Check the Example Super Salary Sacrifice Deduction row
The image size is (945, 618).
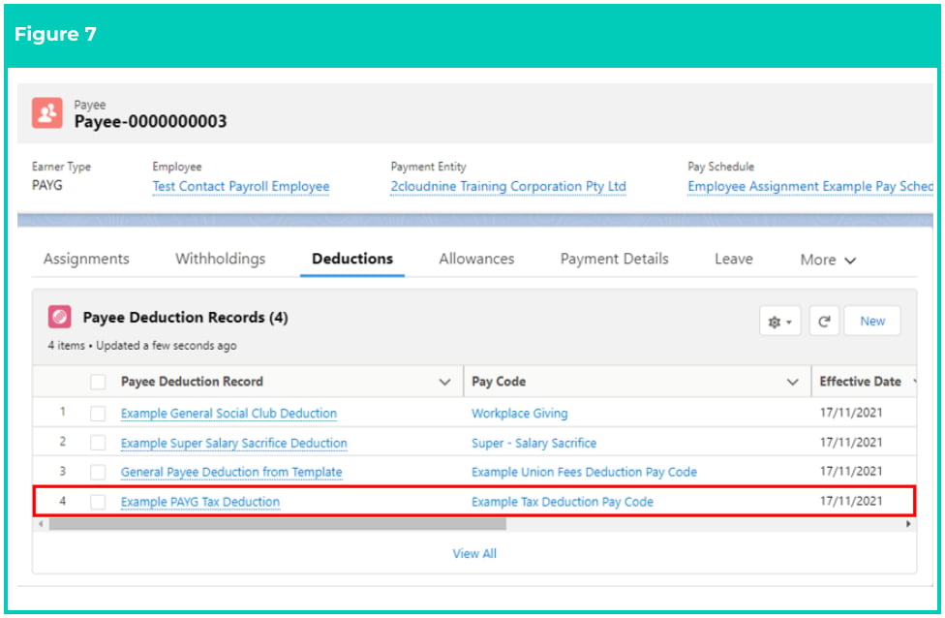(98, 443)
